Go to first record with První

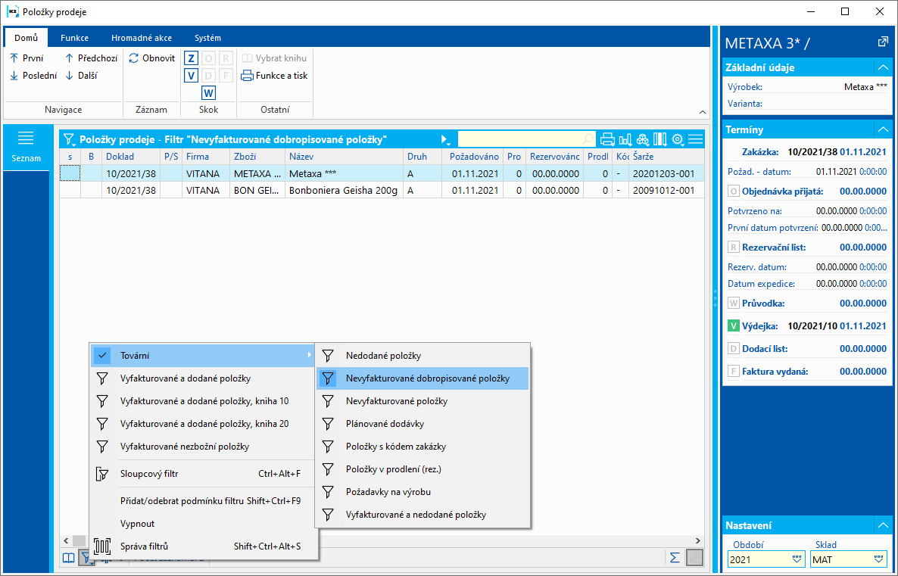pos(27,58)
